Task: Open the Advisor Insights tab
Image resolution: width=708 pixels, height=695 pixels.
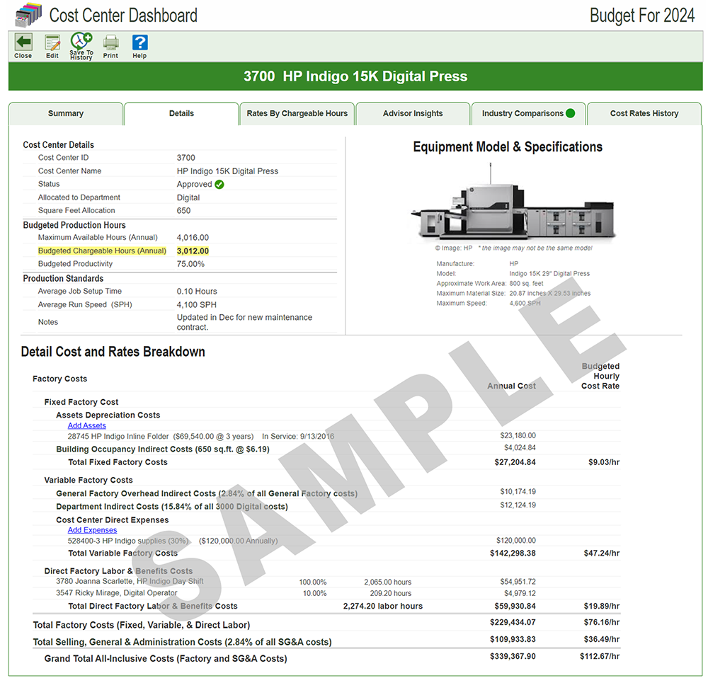Action: [413, 114]
